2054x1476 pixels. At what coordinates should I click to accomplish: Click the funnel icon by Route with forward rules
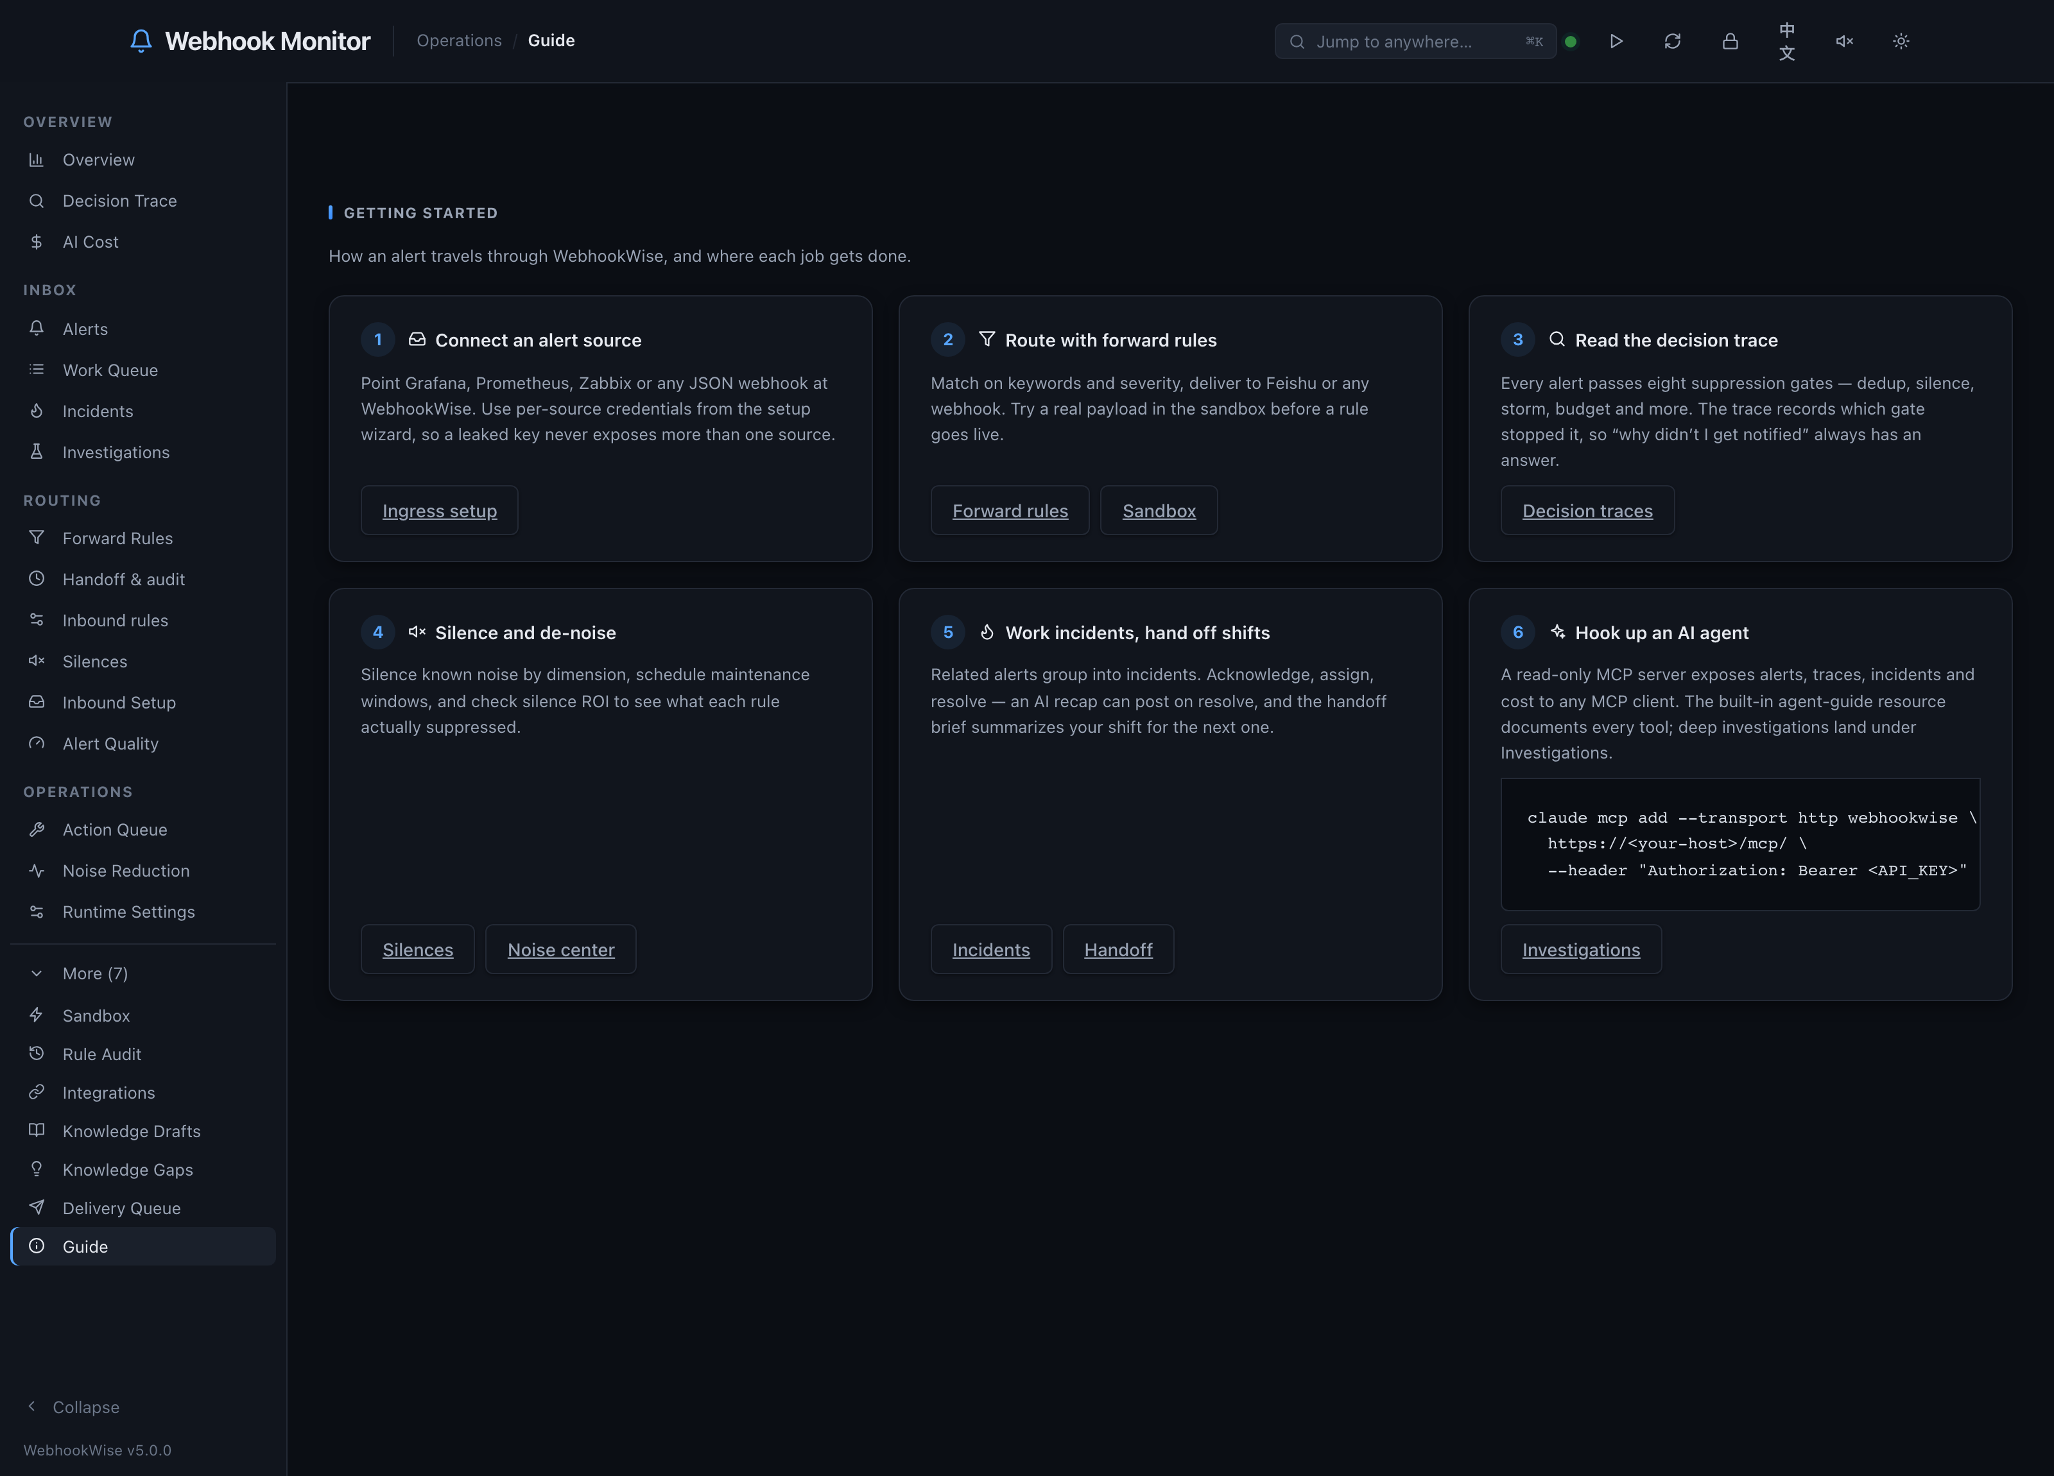987,339
